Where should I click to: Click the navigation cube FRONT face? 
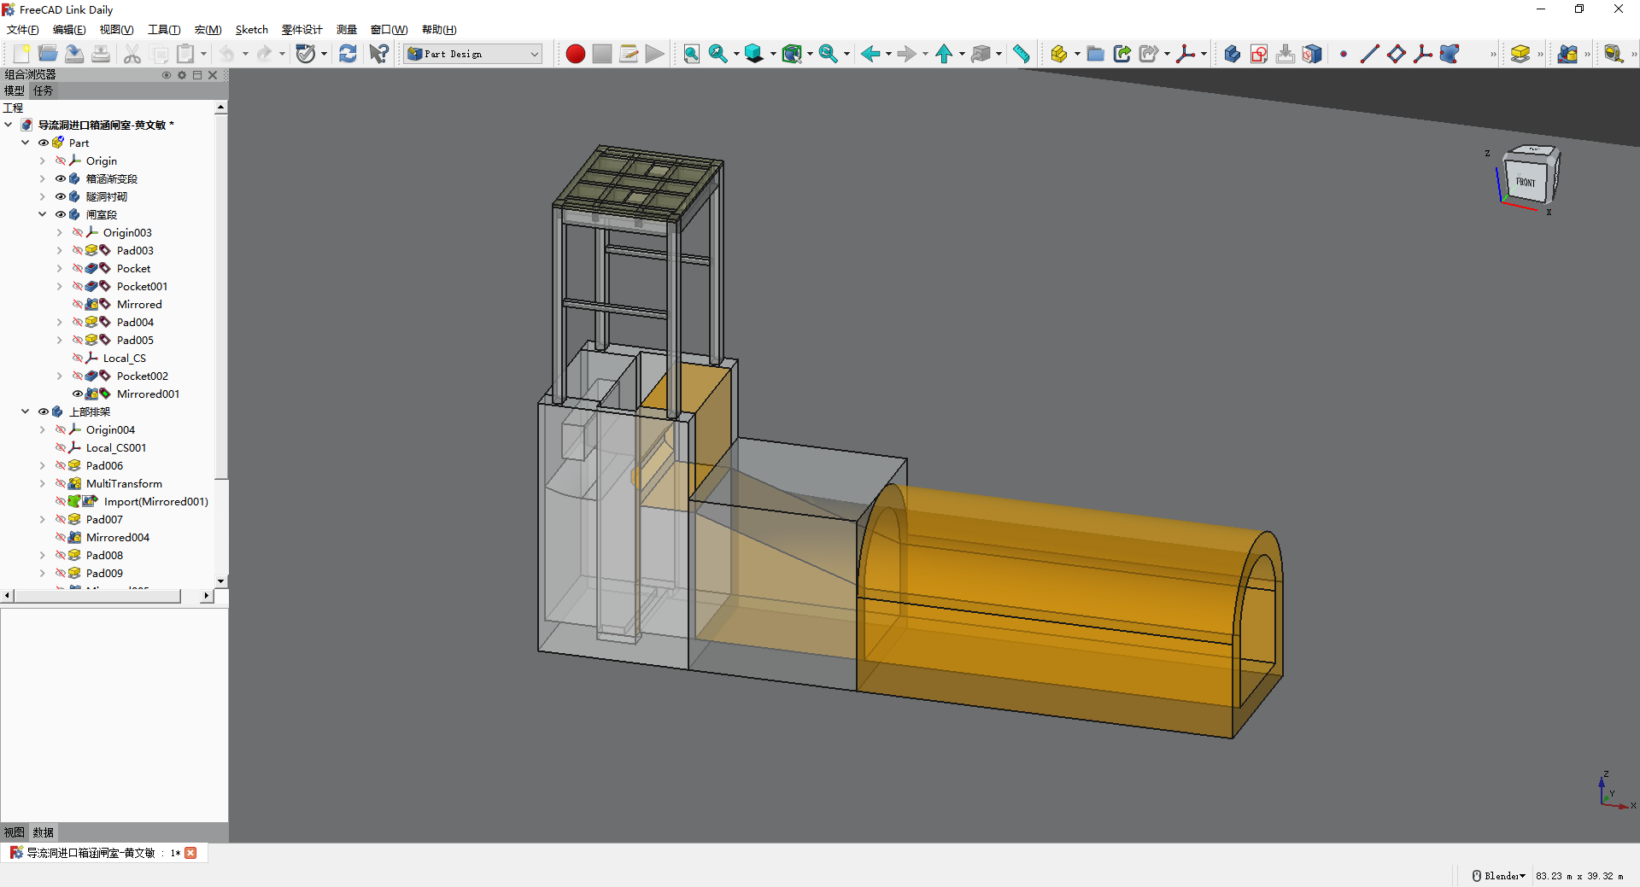coord(1526,182)
